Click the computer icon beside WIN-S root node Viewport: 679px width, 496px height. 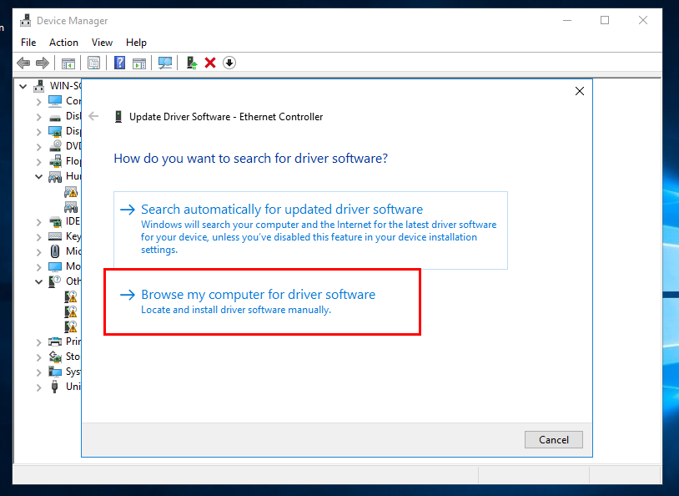pyautogui.click(x=39, y=86)
